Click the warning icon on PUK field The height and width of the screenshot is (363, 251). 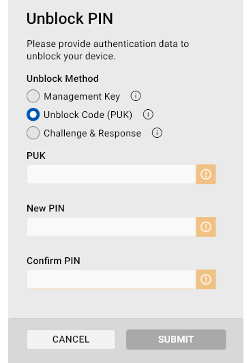tap(206, 174)
